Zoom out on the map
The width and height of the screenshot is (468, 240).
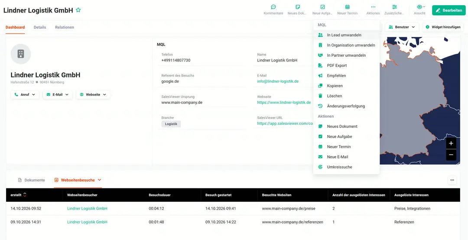tap(451, 155)
